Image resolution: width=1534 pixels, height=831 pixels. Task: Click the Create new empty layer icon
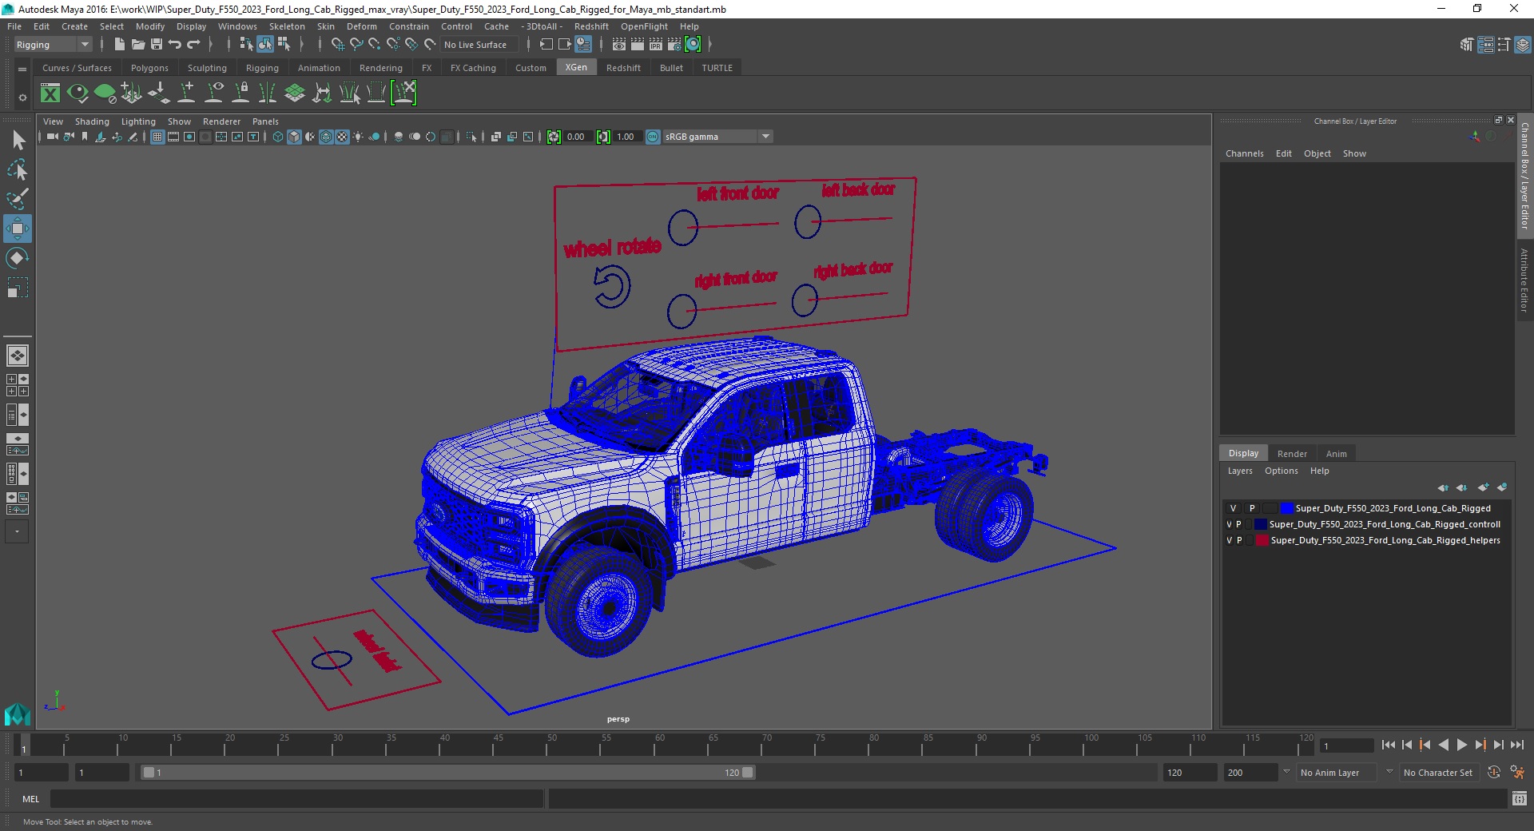(x=1483, y=487)
